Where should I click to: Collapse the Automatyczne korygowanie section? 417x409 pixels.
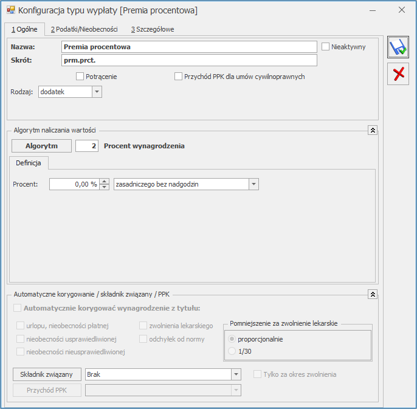coord(373,294)
